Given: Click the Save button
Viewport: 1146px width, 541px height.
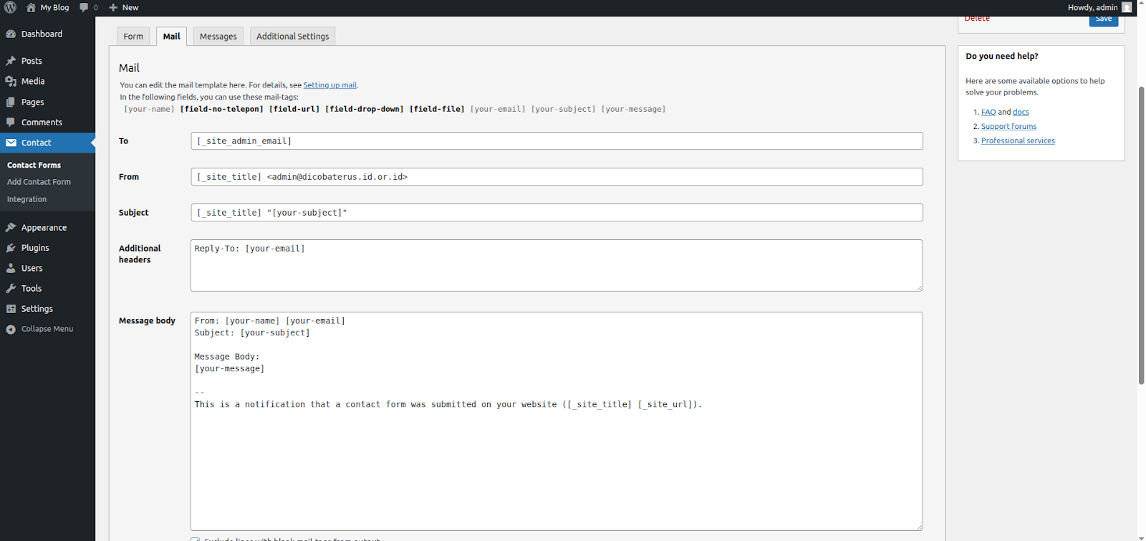Looking at the screenshot, I should [x=1103, y=19].
